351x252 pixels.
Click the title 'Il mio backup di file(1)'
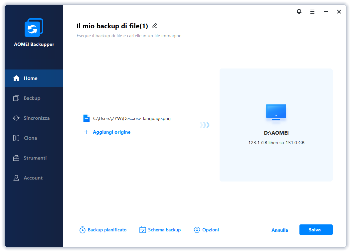pyautogui.click(x=112, y=26)
